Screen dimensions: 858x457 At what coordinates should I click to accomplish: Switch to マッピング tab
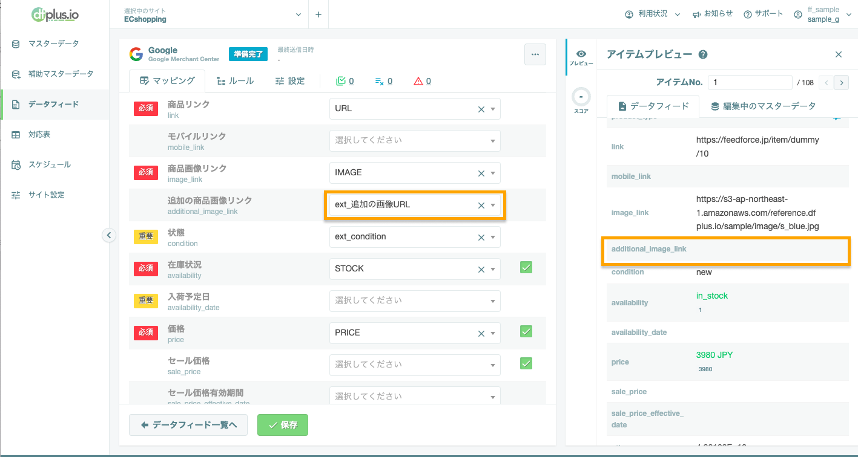(167, 80)
